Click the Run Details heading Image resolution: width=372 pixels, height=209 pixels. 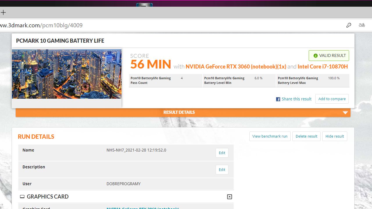coord(36,136)
